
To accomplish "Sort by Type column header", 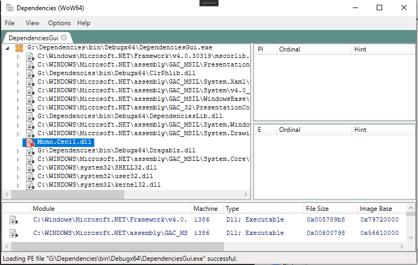I will point(263,209).
